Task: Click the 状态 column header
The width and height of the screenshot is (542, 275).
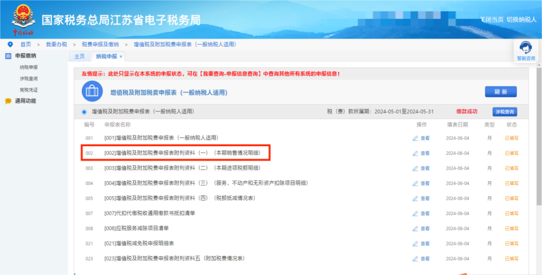Action: tap(511, 125)
